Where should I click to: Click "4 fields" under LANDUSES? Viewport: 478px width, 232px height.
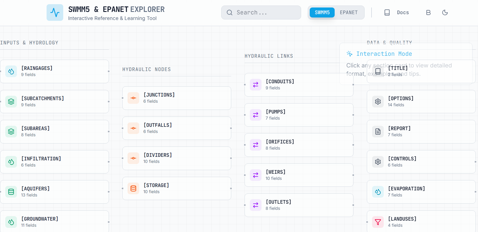tap(395, 225)
